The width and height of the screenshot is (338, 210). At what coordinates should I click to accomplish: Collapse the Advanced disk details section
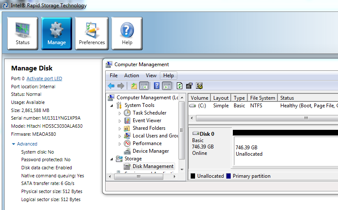pos(14,144)
